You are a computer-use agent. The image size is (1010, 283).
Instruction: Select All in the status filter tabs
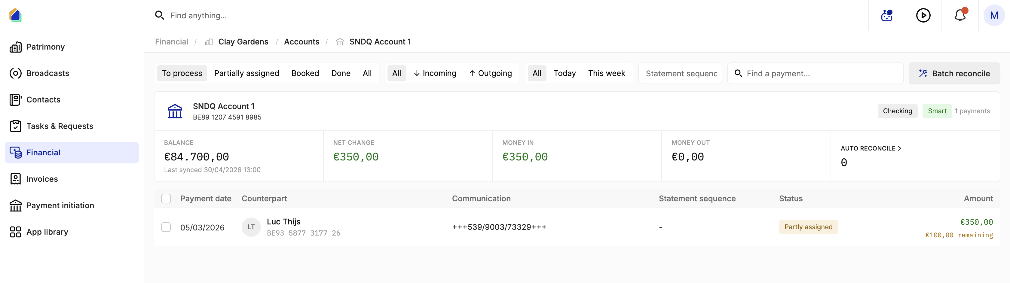point(367,73)
